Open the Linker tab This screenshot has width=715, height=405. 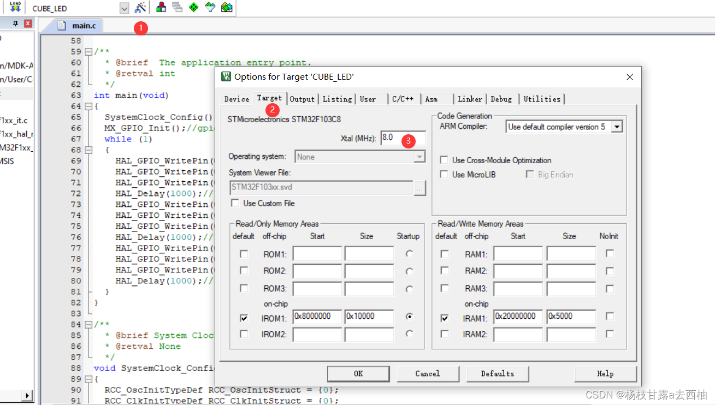coord(470,99)
